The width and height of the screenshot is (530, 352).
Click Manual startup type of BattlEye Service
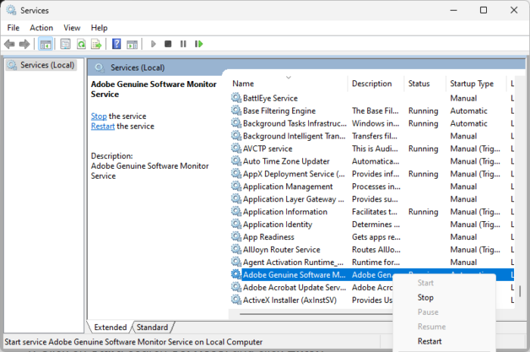(463, 98)
